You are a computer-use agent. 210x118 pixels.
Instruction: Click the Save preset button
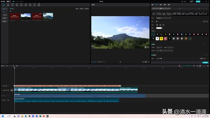[x=205, y=63]
